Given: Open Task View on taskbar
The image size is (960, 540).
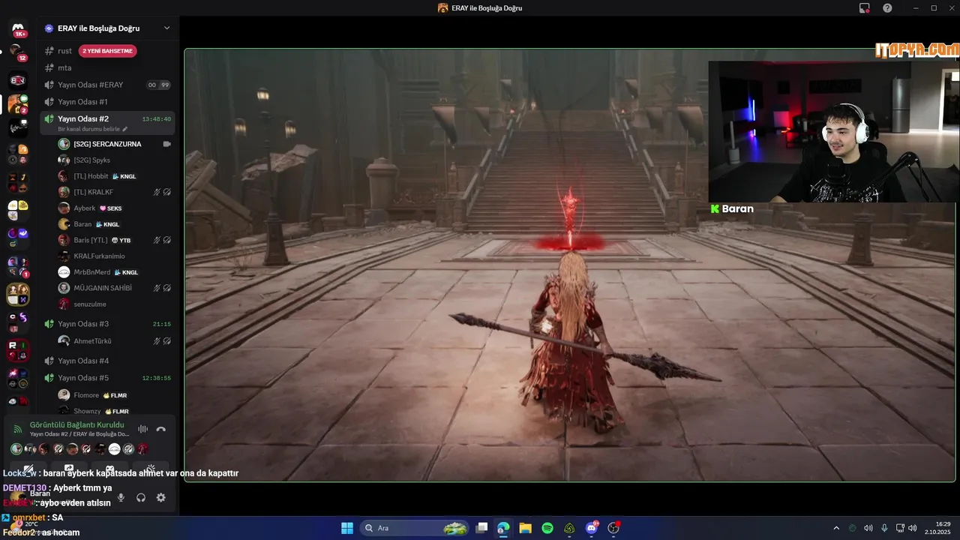Looking at the screenshot, I should 482,528.
